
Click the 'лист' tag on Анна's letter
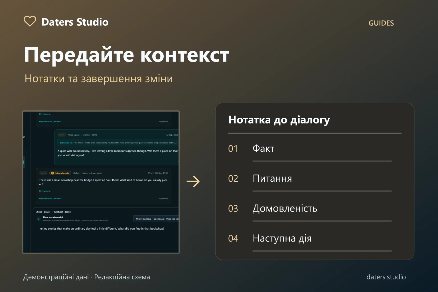point(62,135)
